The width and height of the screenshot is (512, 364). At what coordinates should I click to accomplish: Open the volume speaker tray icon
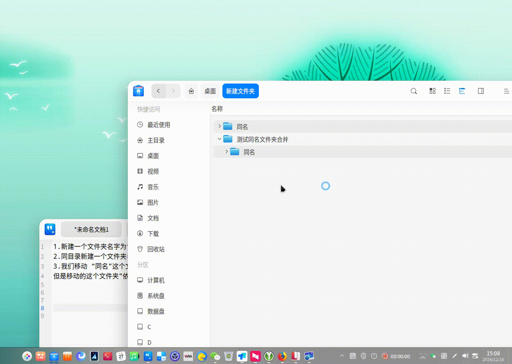coord(465,356)
